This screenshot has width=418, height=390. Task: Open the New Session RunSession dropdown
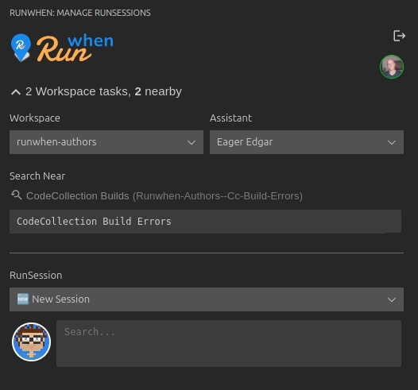point(207,299)
